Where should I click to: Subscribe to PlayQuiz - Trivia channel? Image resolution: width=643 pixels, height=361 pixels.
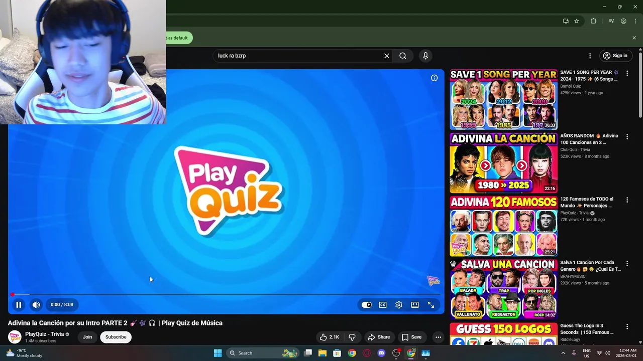pyautogui.click(x=116, y=337)
